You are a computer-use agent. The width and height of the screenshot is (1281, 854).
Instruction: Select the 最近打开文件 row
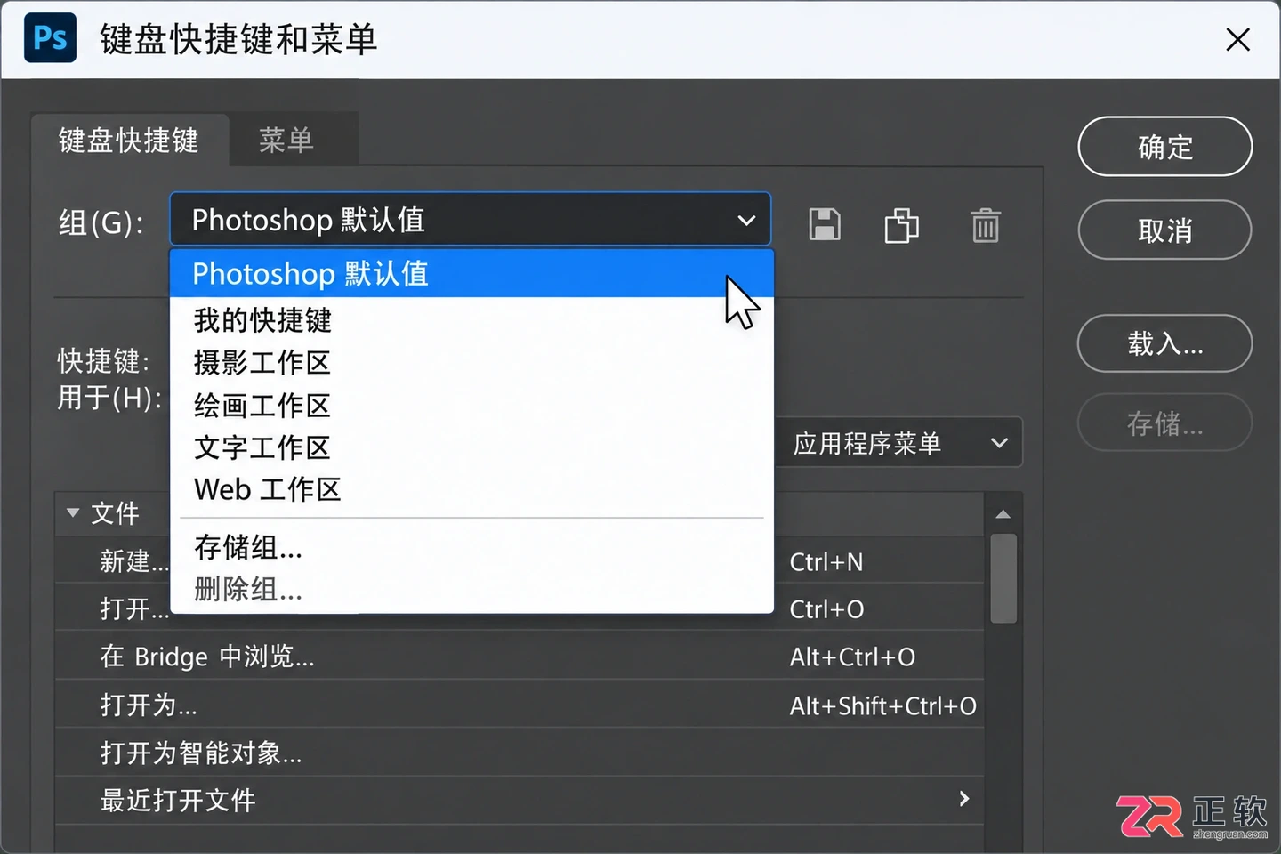pos(520,800)
